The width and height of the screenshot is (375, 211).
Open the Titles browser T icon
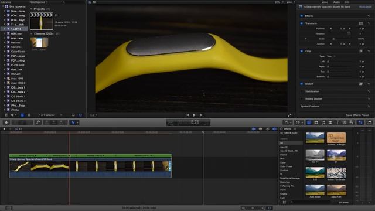tap(337, 122)
